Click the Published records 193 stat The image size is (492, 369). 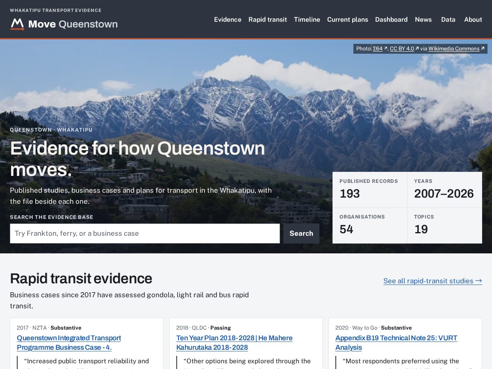(370, 189)
